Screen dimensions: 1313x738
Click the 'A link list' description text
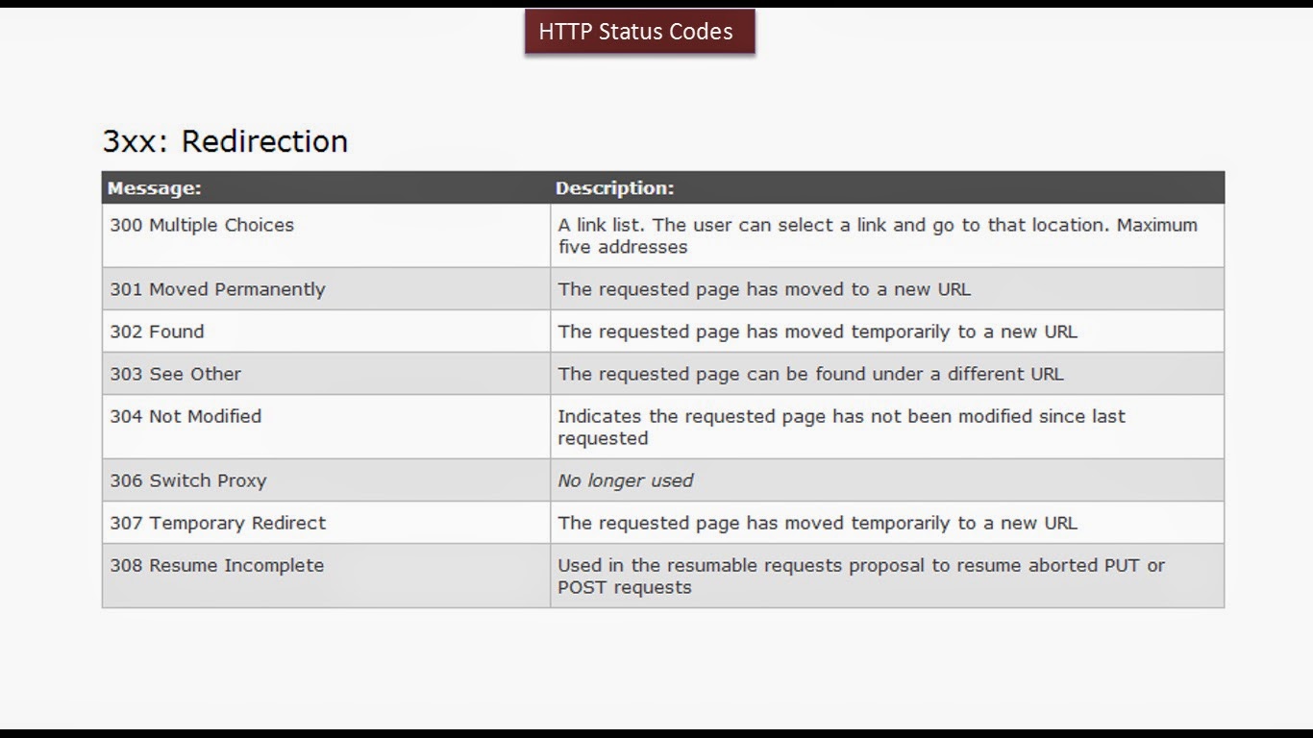[x=877, y=235]
